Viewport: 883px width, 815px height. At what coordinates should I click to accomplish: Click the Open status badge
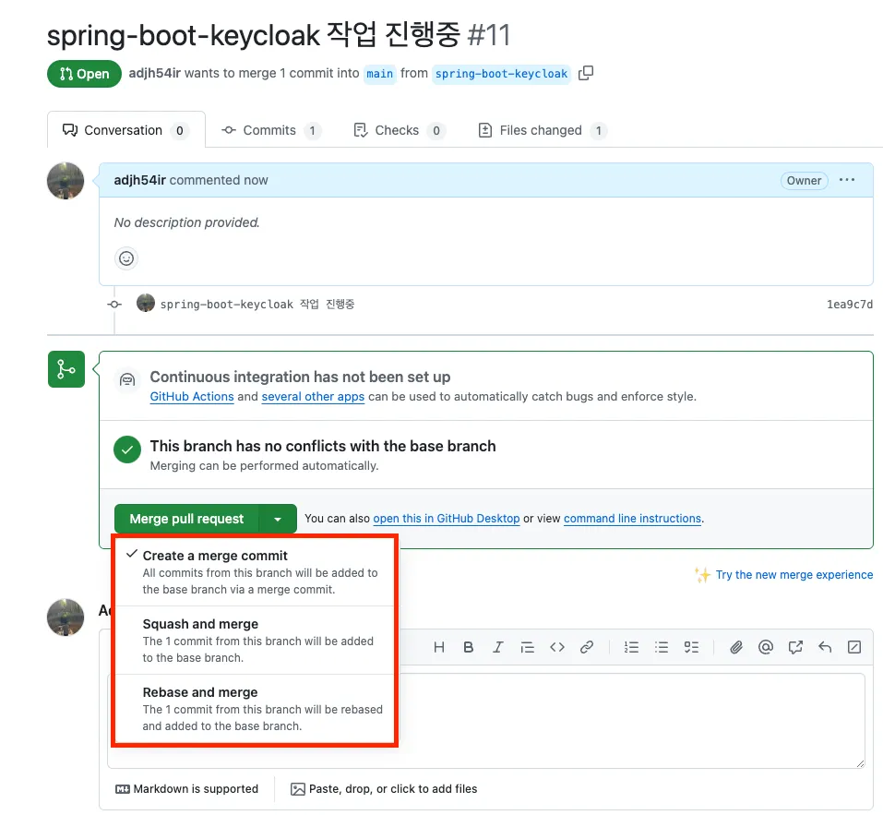[85, 74]
